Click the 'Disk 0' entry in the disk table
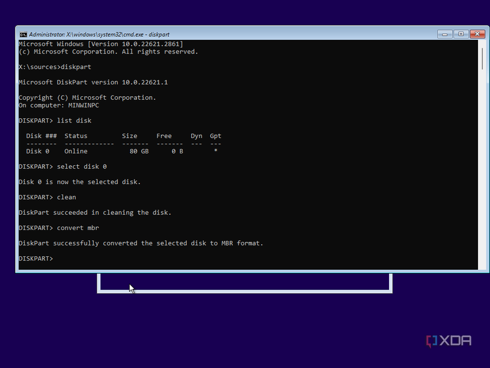490x368 pixels. pyautogui.click(x=37, y=151)
